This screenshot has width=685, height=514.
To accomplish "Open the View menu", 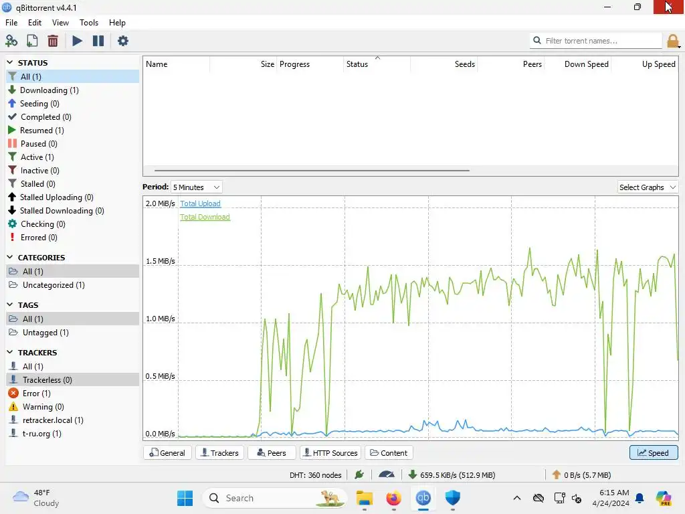I will click(60, 23).
